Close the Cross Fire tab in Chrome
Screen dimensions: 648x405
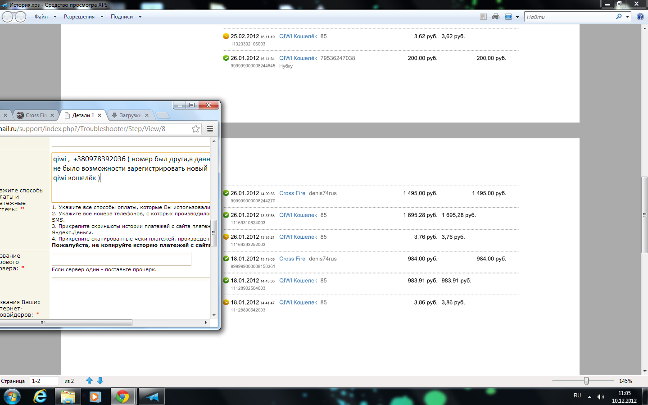[x=52, y=115]
